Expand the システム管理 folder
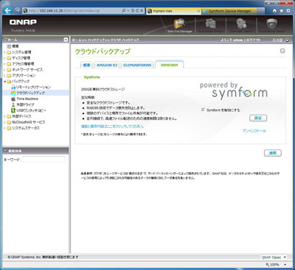Image resolution: width=295 pixels, height=270 pixels. tap(4, 52)
